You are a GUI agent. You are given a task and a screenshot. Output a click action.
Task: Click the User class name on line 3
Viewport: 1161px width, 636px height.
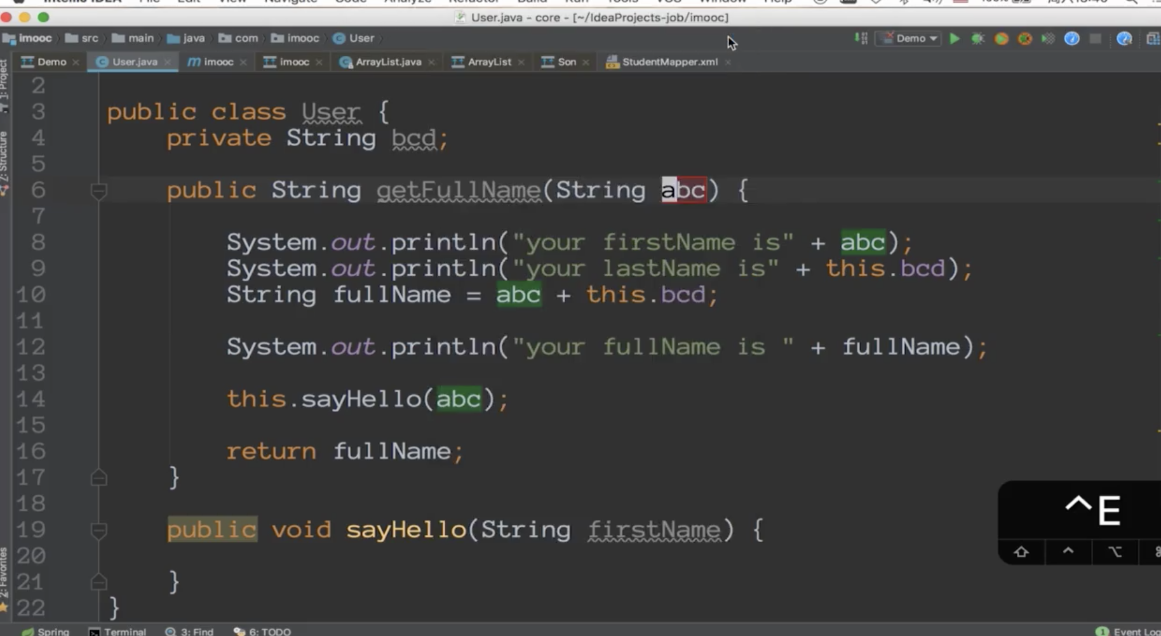click(x=331, y=112)
